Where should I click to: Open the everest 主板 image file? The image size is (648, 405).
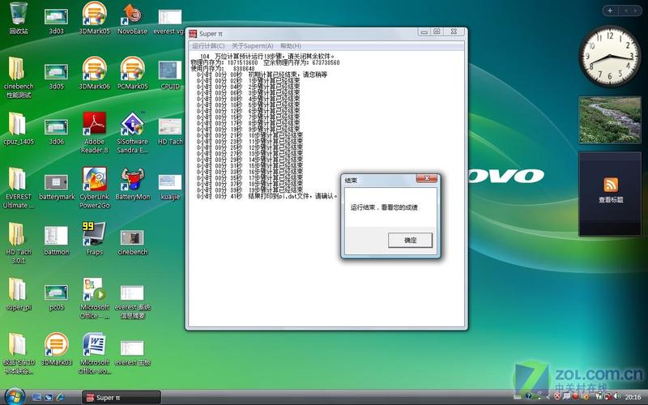tap(132, 352)
